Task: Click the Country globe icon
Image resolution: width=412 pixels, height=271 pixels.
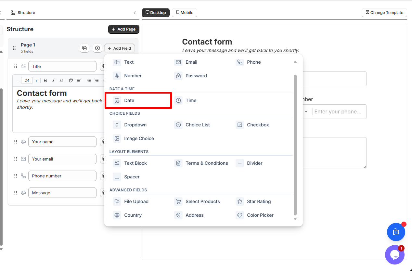Action: [117, 215]
